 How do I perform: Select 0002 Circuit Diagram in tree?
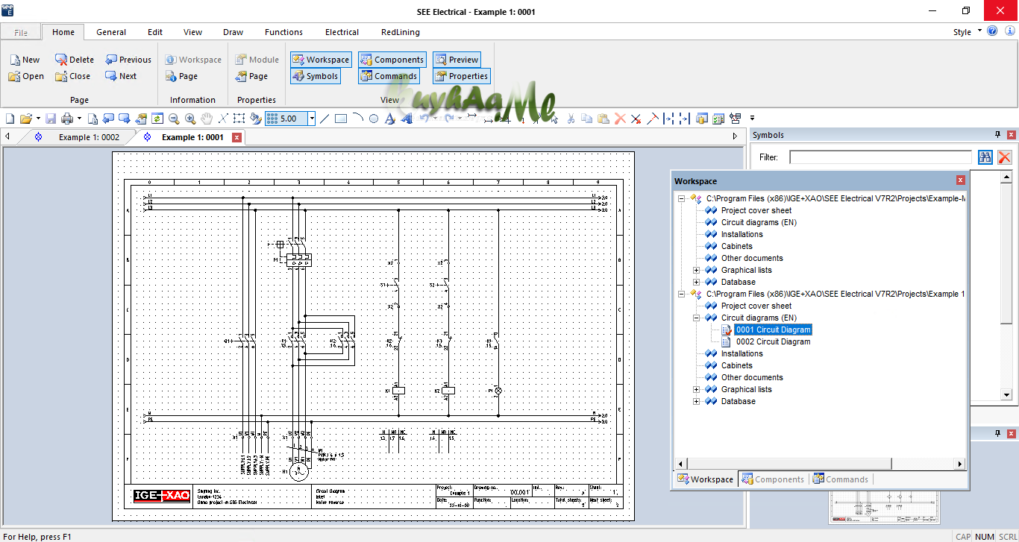tap(773, 341)
